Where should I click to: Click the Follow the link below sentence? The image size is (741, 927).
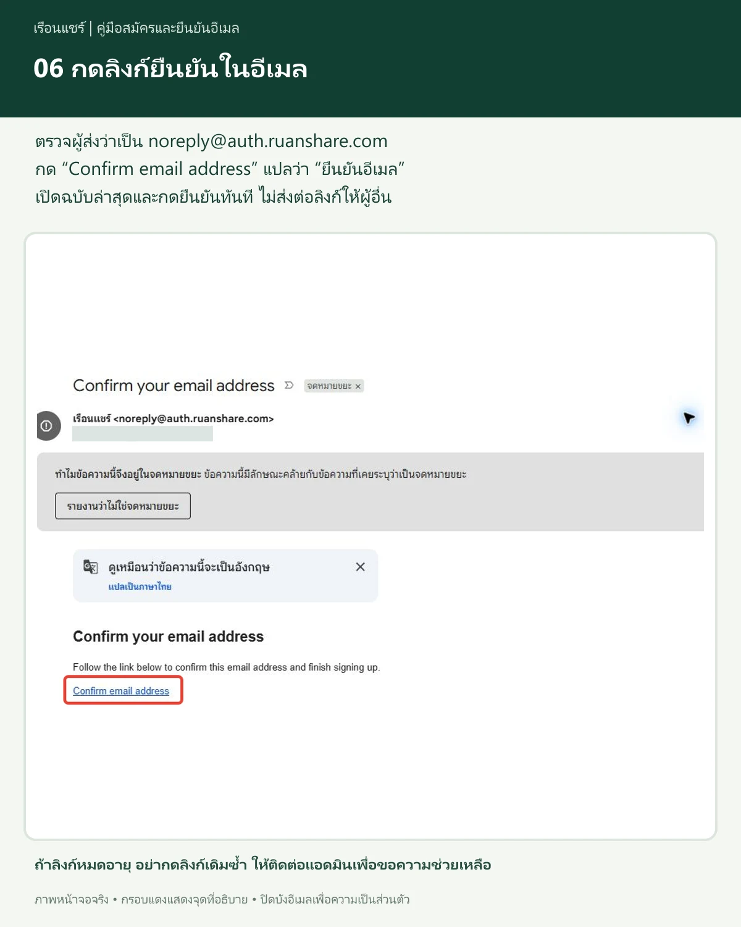tap(226, 667)
